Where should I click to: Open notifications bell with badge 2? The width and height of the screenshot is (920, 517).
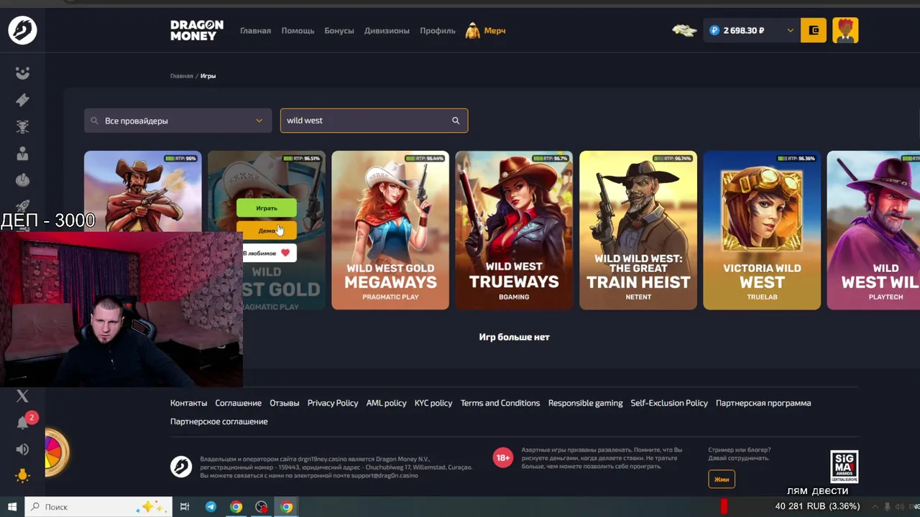[x=24, y=422]
